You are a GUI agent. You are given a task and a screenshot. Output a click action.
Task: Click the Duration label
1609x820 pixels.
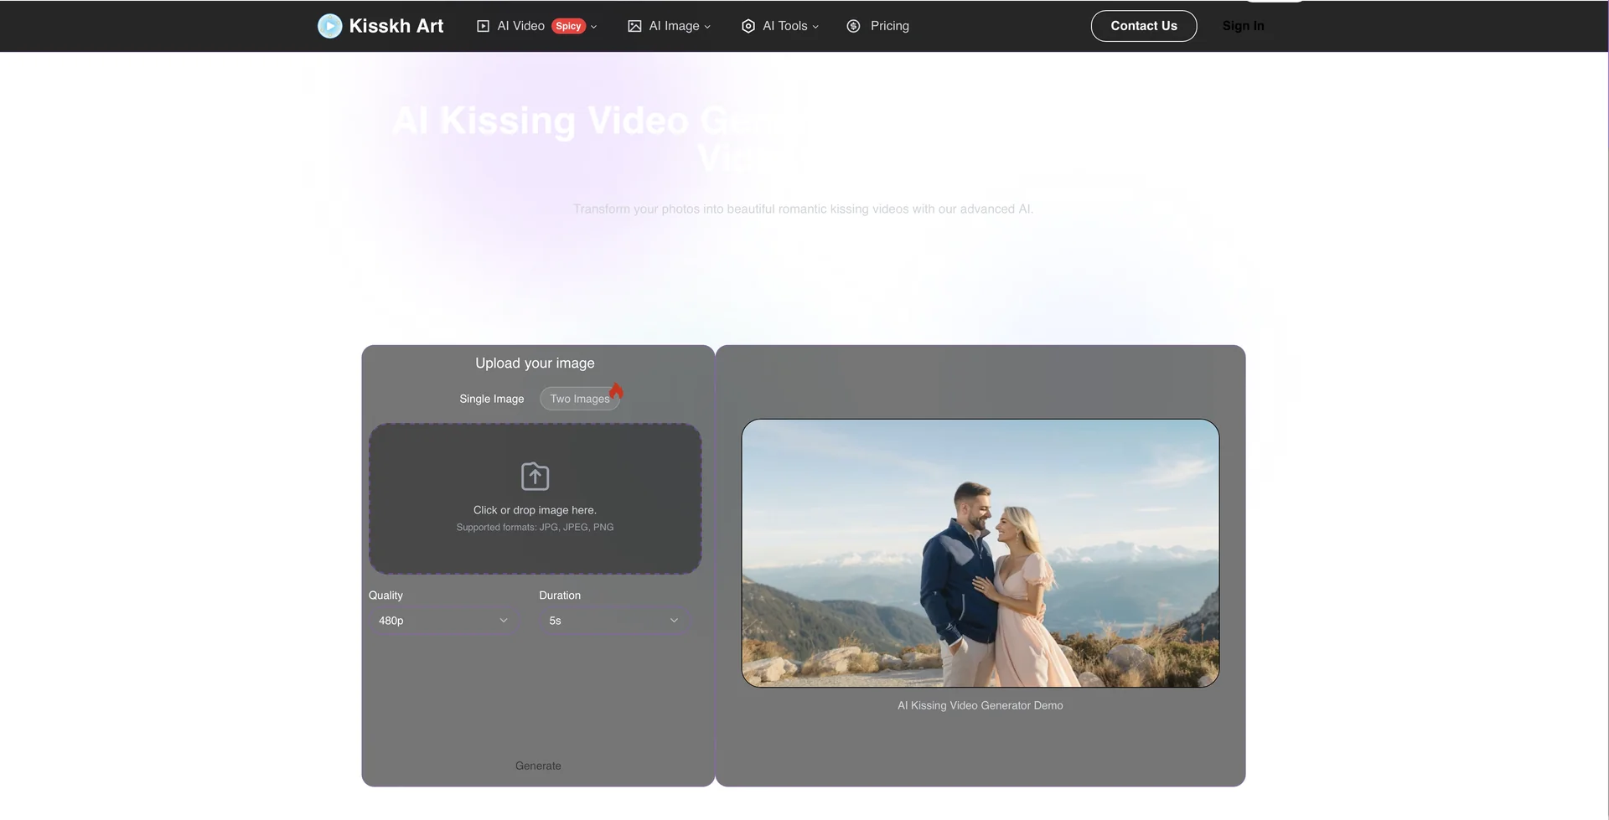(560, 596)
